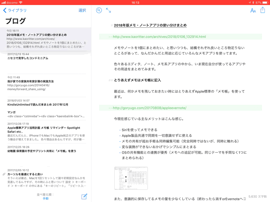The height and width of the screenshot is (202, 270).
Task: Tap the paperclip attachment icon
Action: 4,174
